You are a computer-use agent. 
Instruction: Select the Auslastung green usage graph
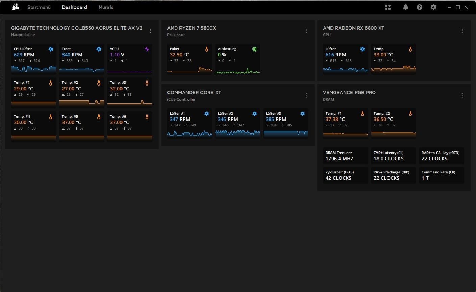tap(237, 70)
